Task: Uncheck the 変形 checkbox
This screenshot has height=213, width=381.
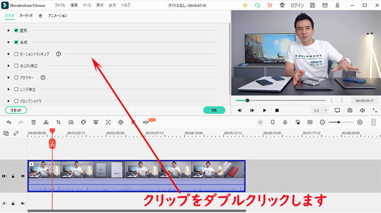Action: pyautogui.click(x=16, y=30)
